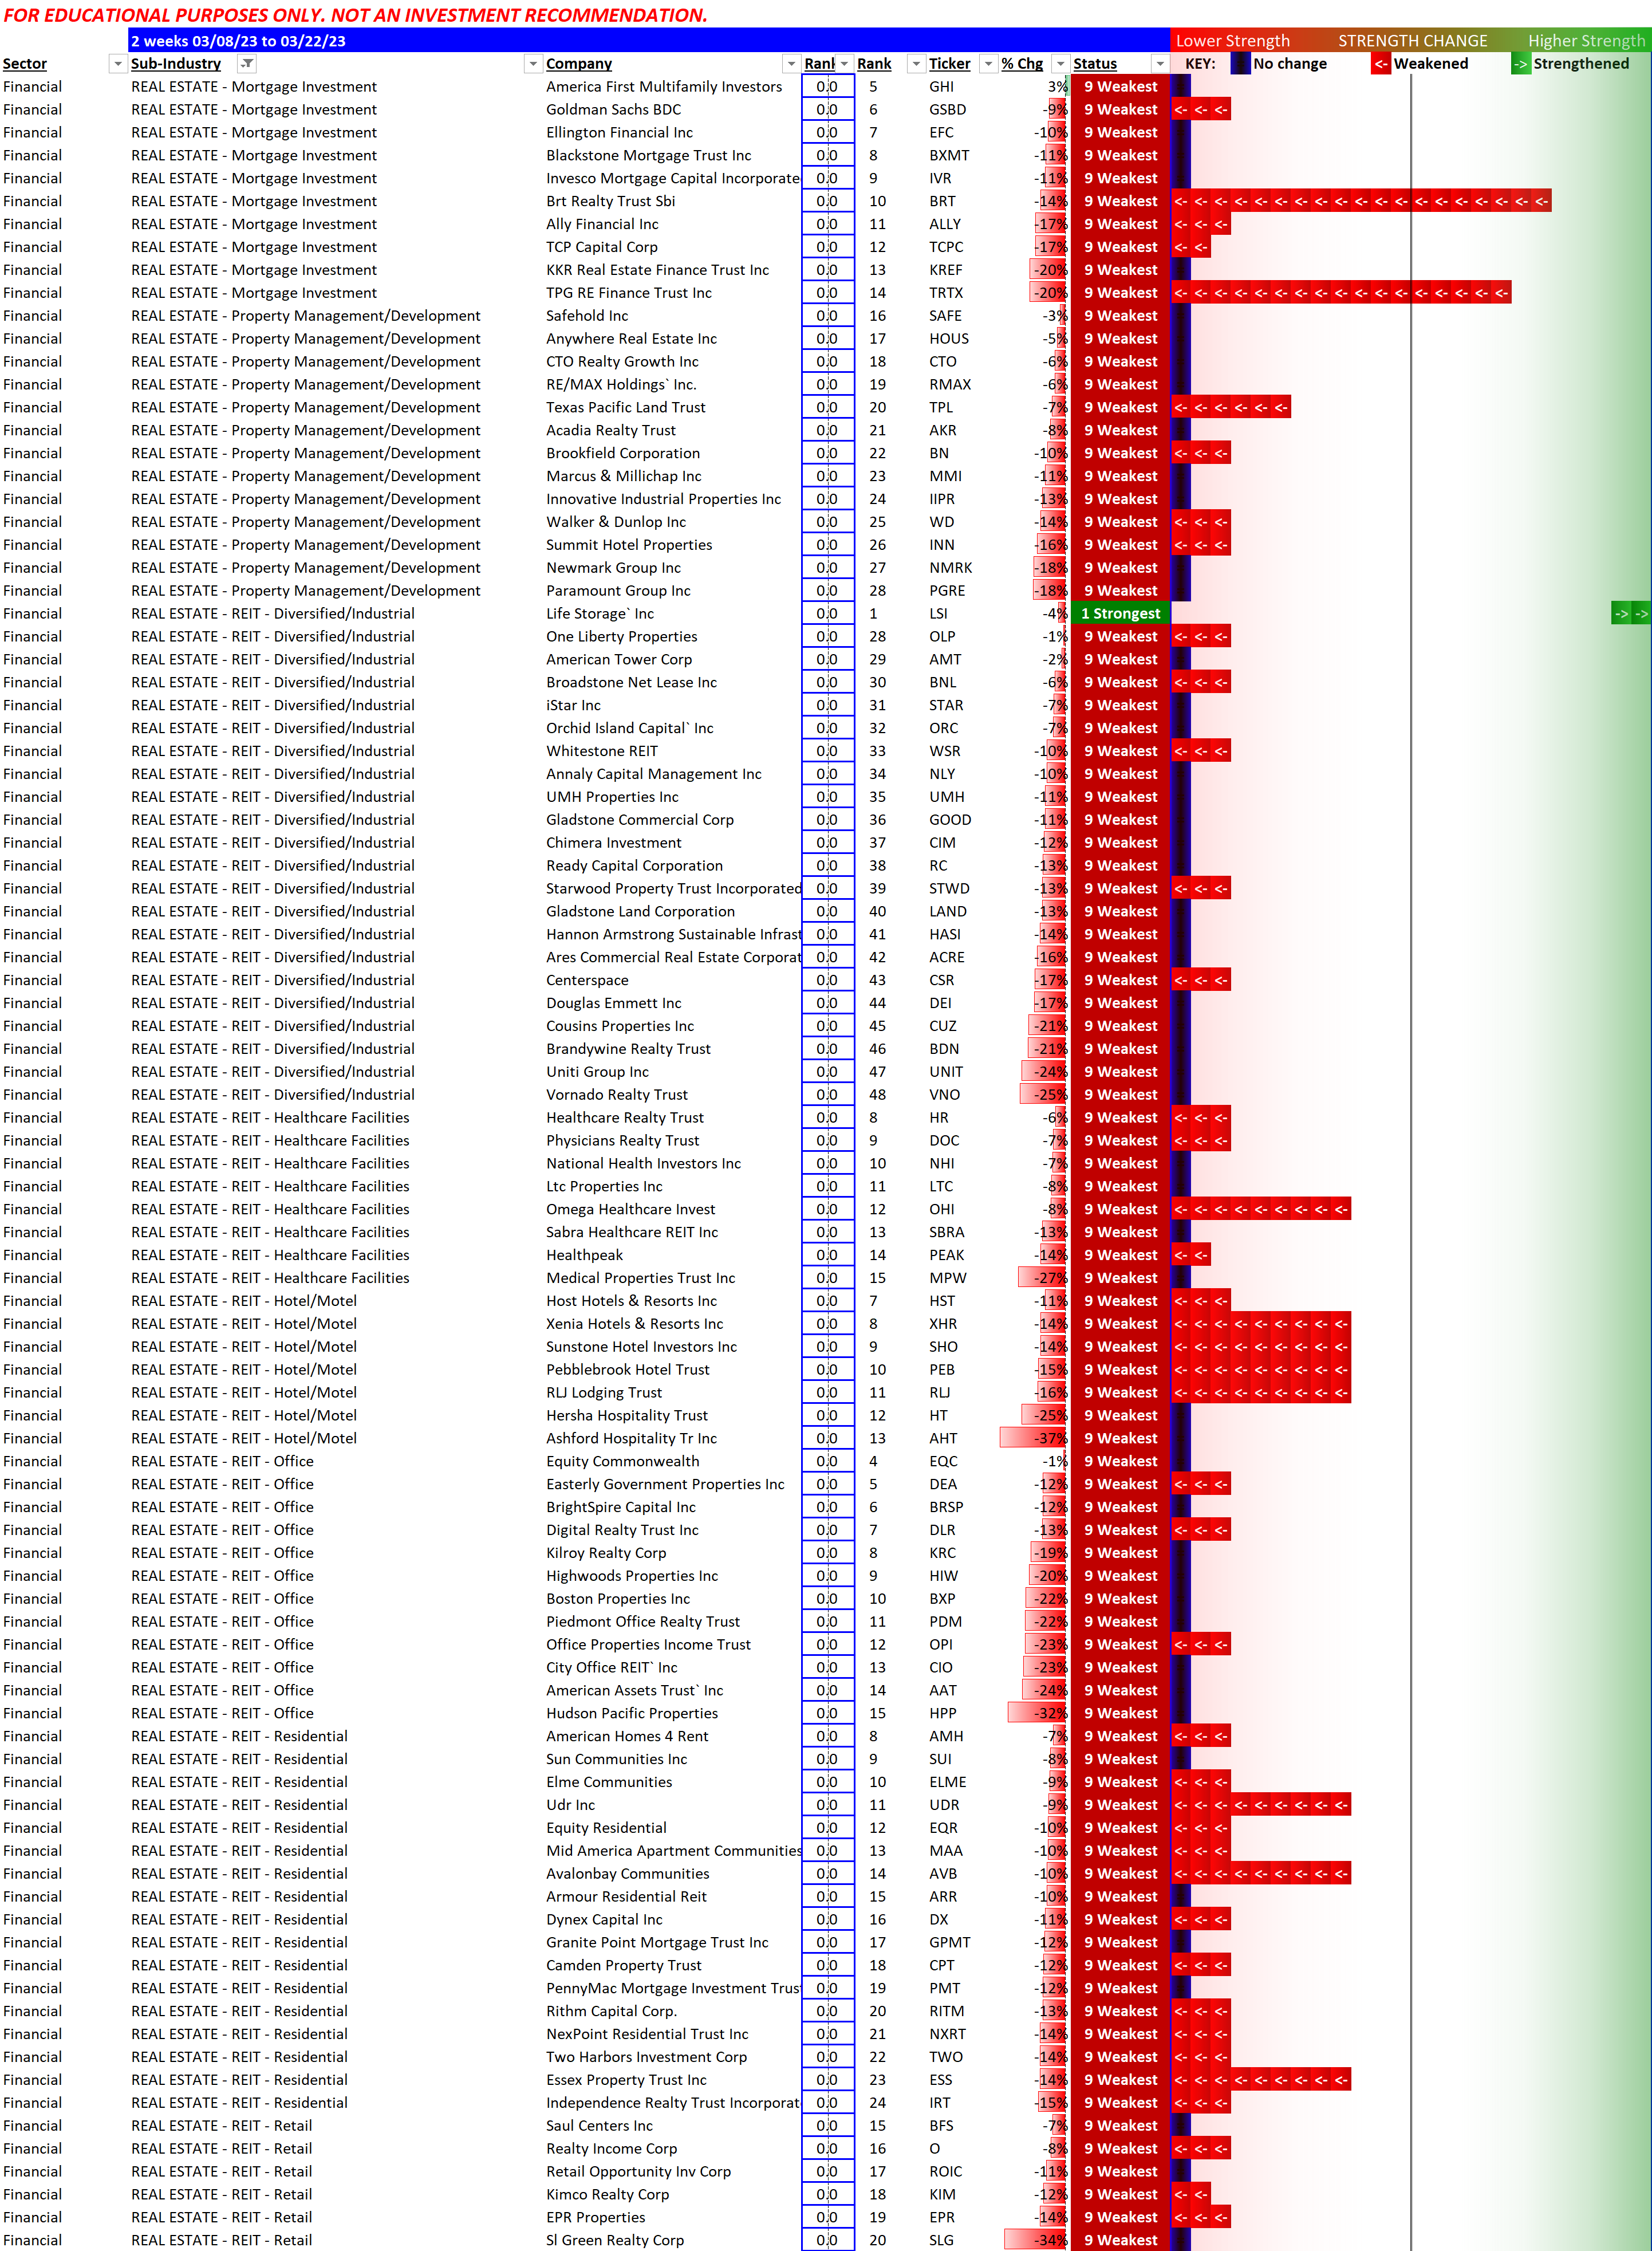The image size is (1652, 2251).
Task: Click the dark No change key swatch
Action: 1240,64
